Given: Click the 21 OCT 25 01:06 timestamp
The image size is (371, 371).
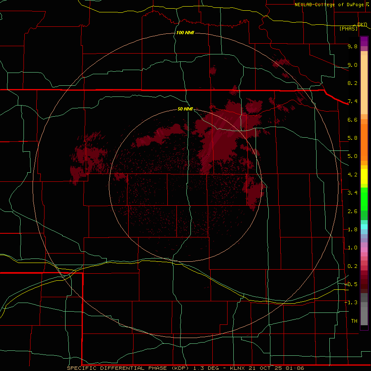Looking at the screenshot, I should (276, 368).
